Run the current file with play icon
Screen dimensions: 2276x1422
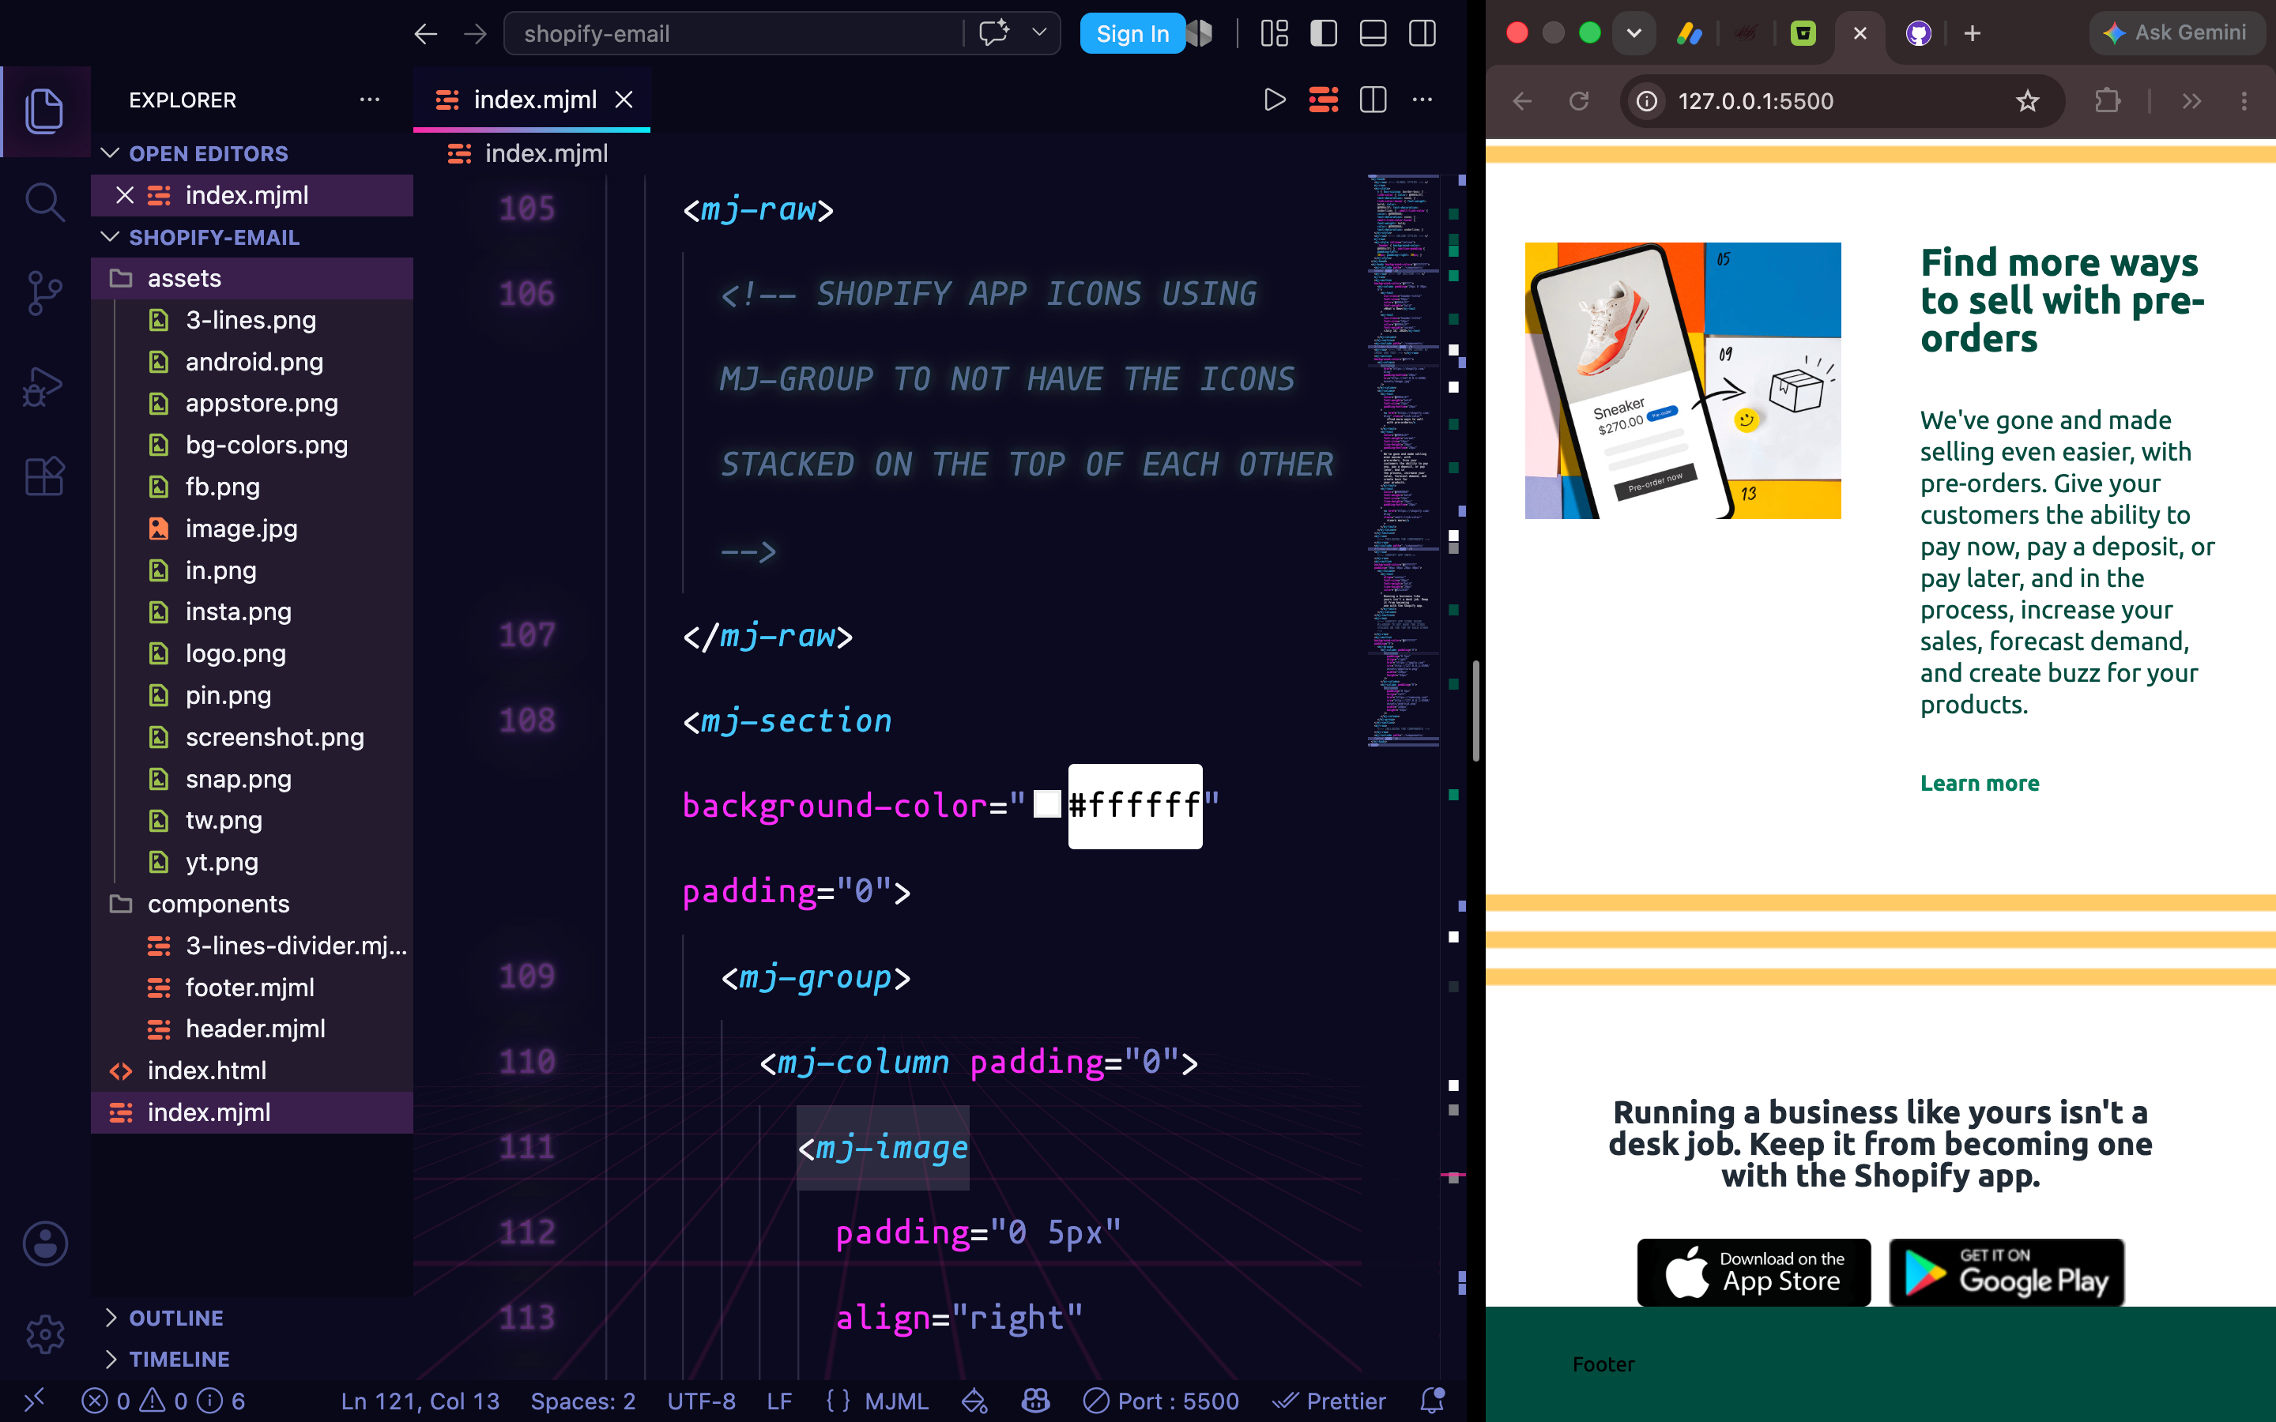click(1275, 100)
